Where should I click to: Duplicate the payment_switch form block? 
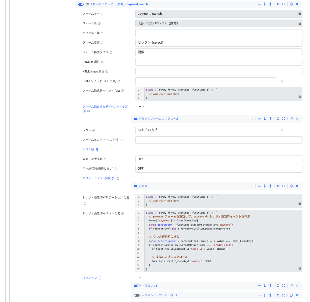[291, 4]
